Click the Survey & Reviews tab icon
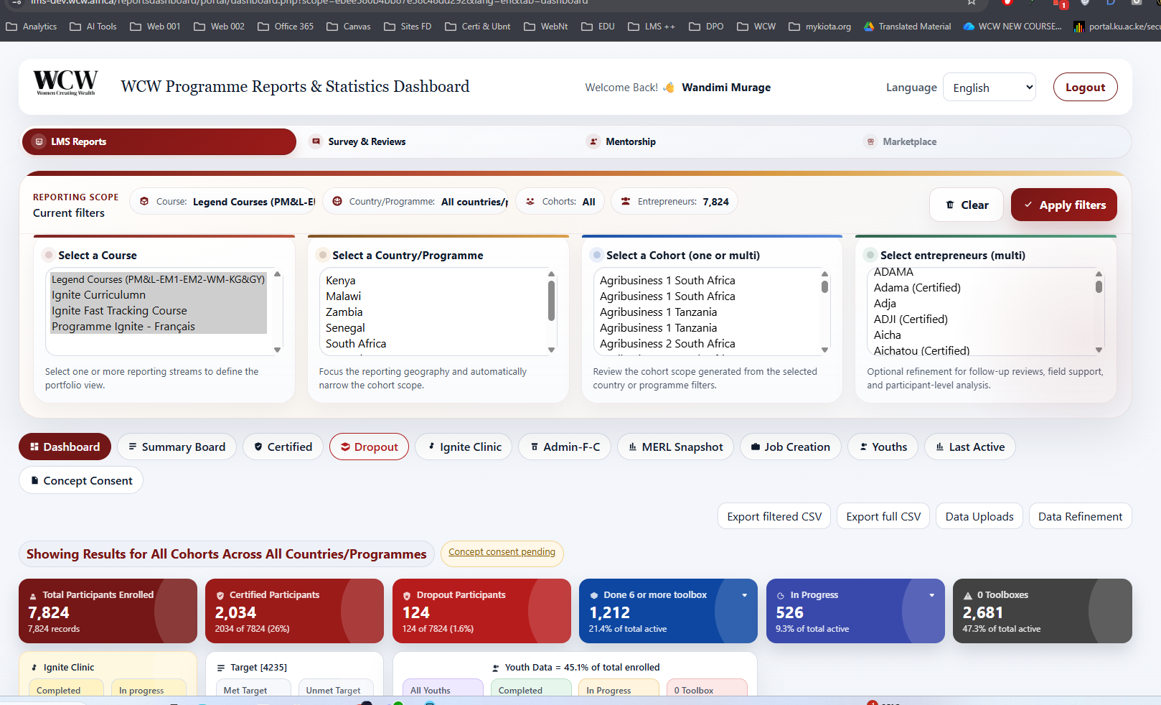 316,141
